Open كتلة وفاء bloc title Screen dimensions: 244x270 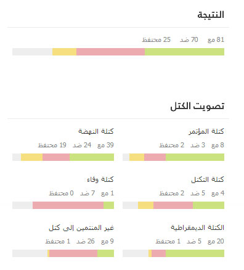coord(100,179)
